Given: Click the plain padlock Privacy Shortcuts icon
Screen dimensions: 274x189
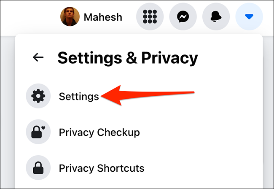Looking at the screenshot, I should click(x=38, y=167).
